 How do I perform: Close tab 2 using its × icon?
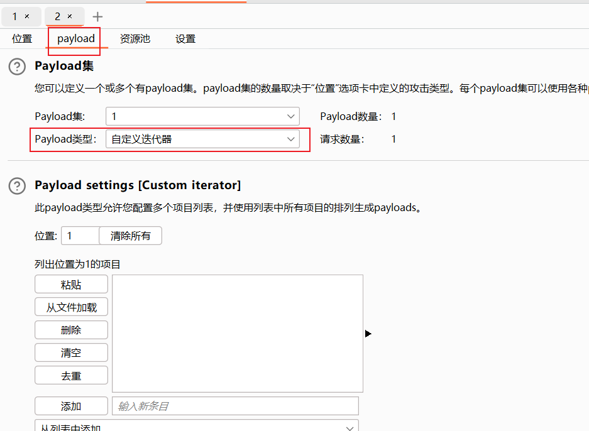point(70,16)
